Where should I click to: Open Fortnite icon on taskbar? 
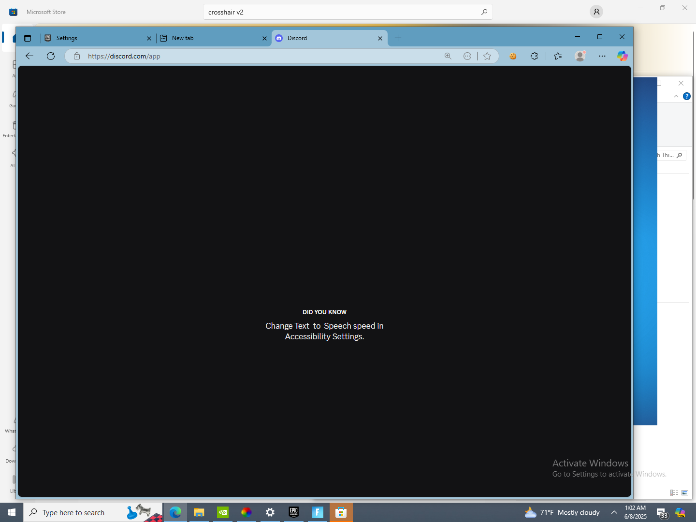pos(318,512)
